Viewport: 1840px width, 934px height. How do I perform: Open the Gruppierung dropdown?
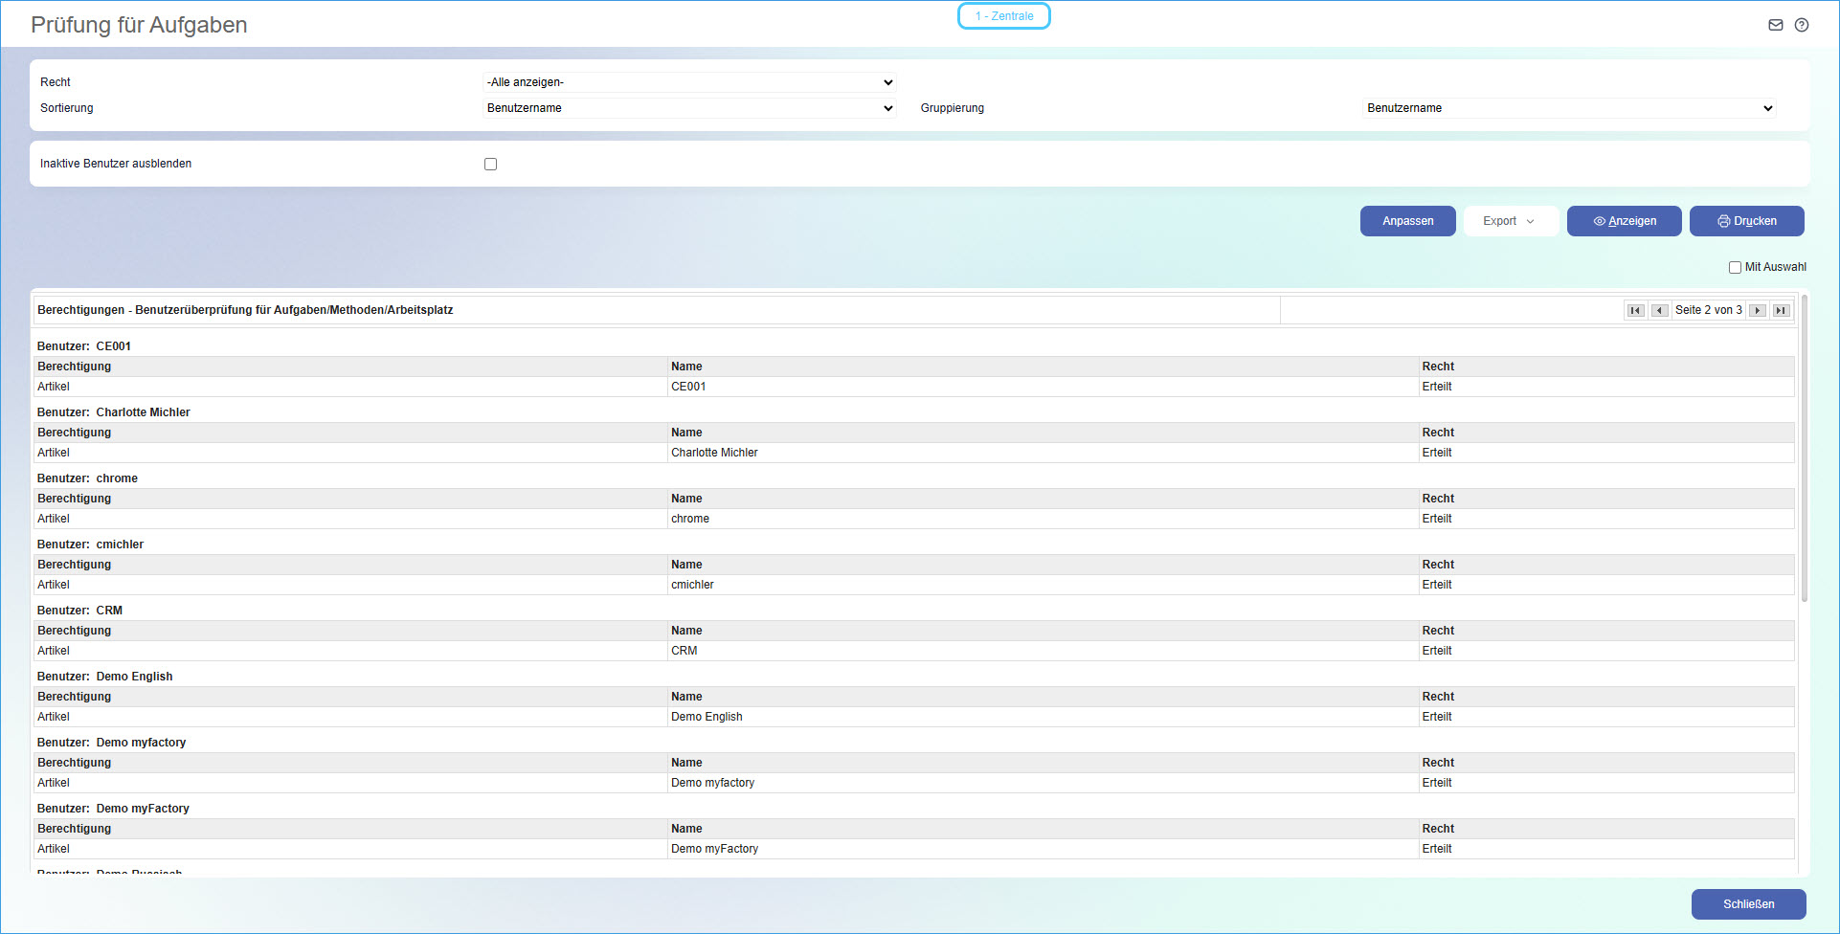(1568, 108)
